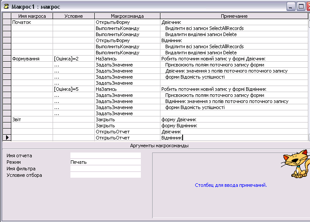Viewport: 310px width, 222px height.
Task: Maximize the Макрос1 macro window
Action: point(301,7)
